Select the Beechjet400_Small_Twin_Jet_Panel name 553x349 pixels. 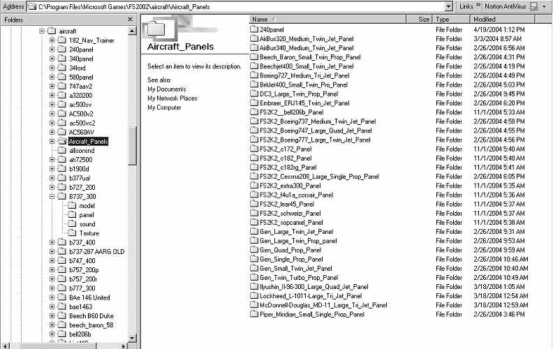tap(307, 66)
